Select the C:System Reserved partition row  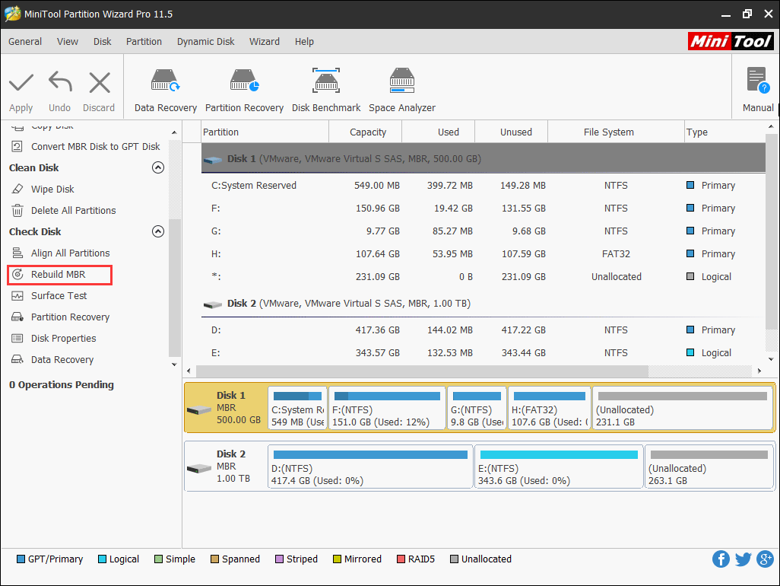[484, 185]
